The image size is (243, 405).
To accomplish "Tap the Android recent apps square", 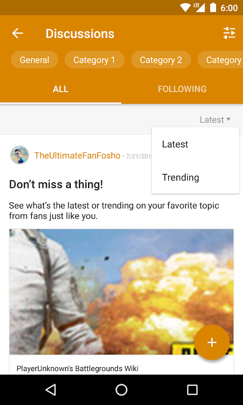I will coord(192,389).
